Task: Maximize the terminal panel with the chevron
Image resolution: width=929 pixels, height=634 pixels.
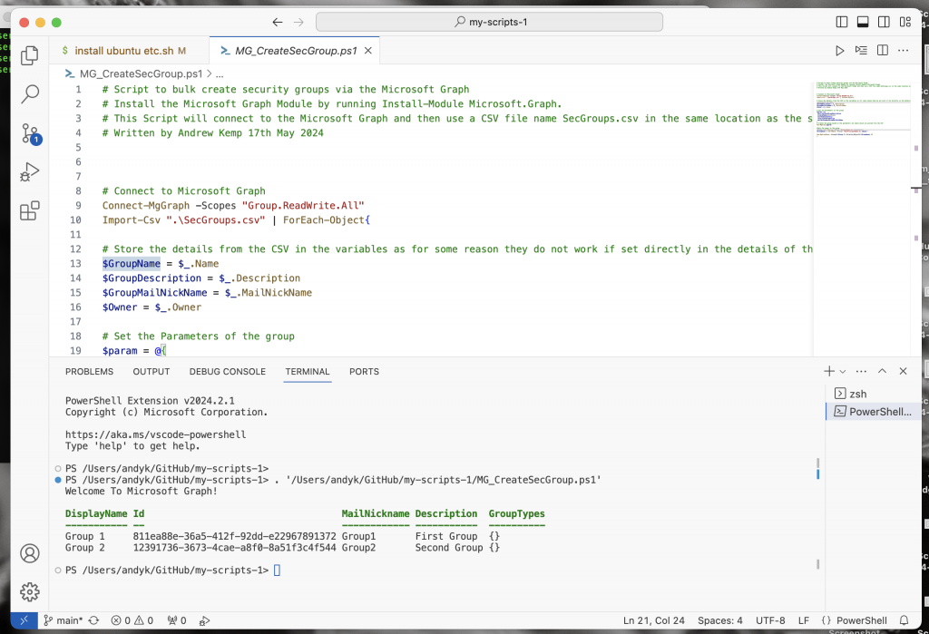Action: 882,371
